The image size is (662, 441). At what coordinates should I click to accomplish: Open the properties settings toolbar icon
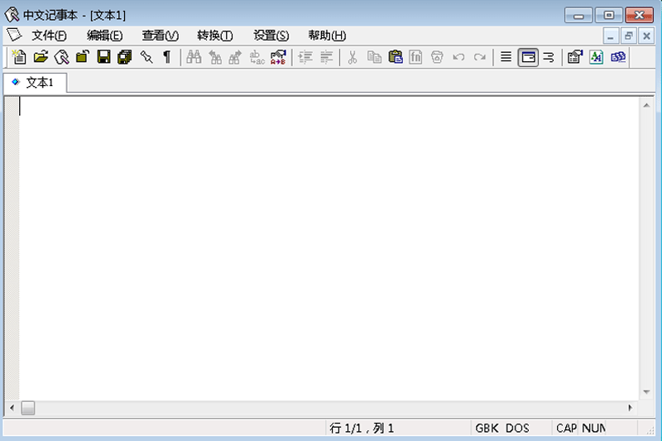click(575, 57)
